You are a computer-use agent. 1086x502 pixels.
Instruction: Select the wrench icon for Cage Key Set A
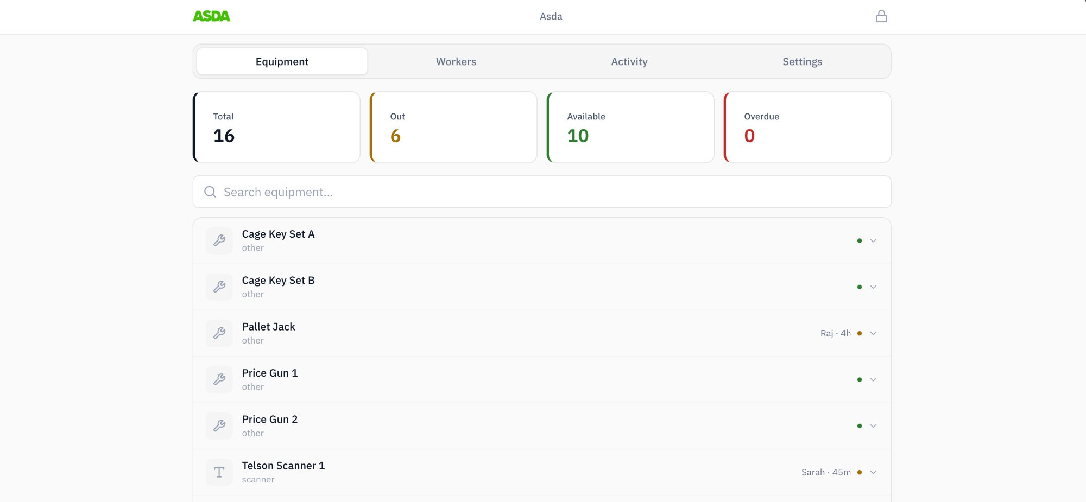219,240
